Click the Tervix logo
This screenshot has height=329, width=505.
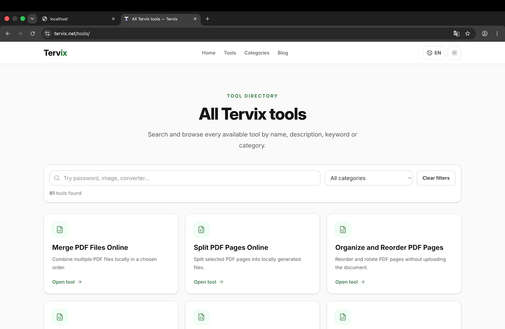56,53
